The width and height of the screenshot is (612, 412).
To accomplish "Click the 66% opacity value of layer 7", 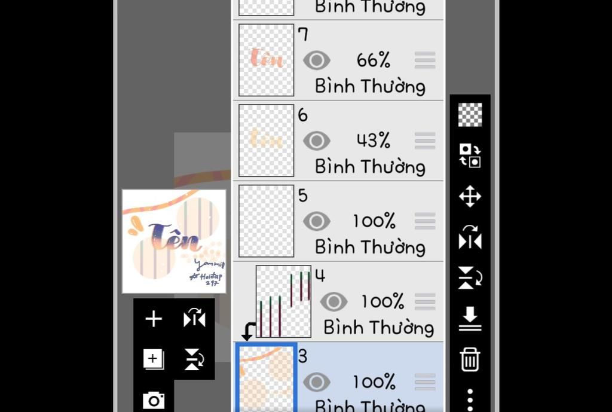I will (373, 60).
